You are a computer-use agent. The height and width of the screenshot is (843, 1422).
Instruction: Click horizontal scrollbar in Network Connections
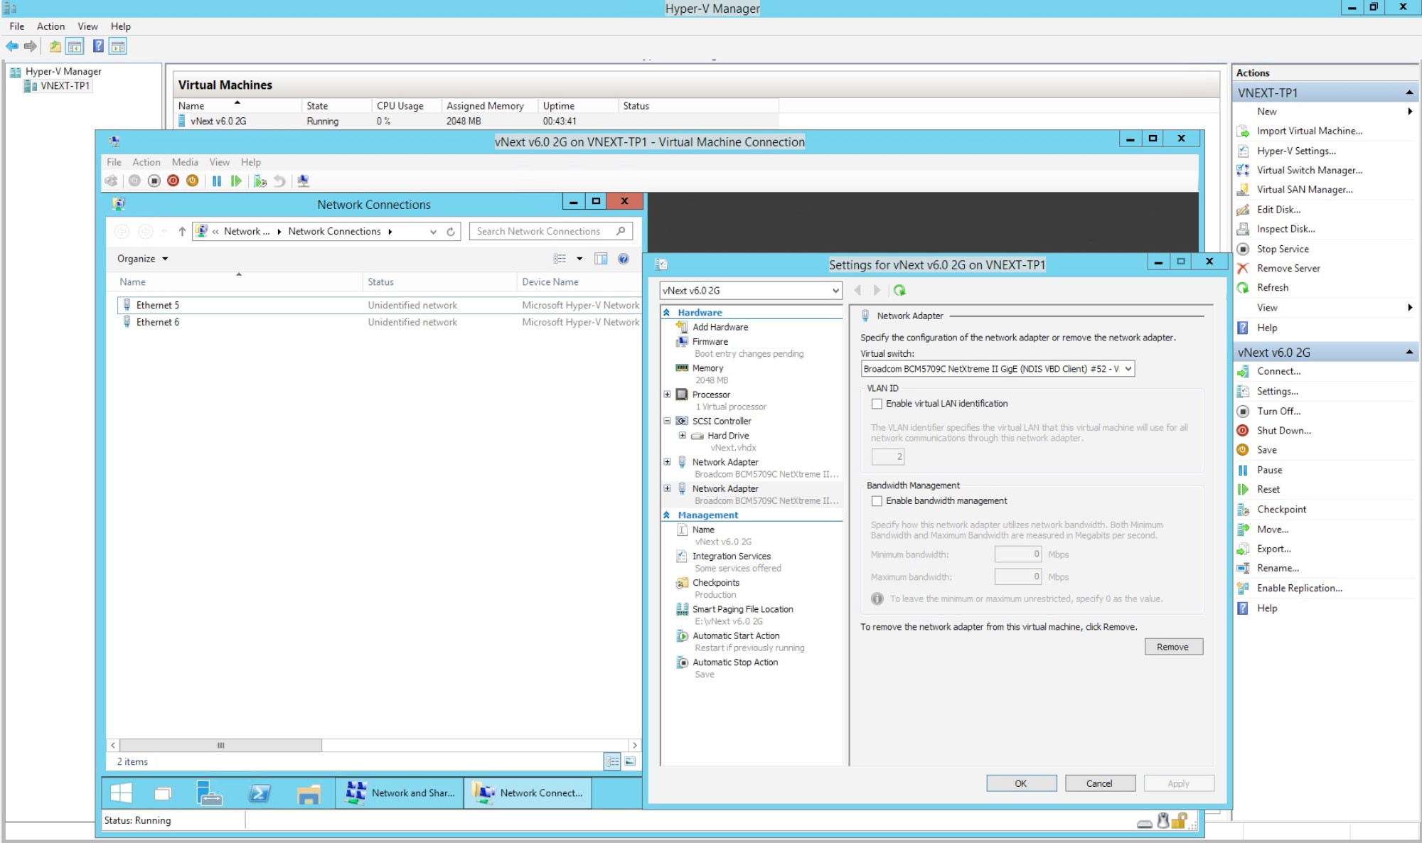[220, 745]
